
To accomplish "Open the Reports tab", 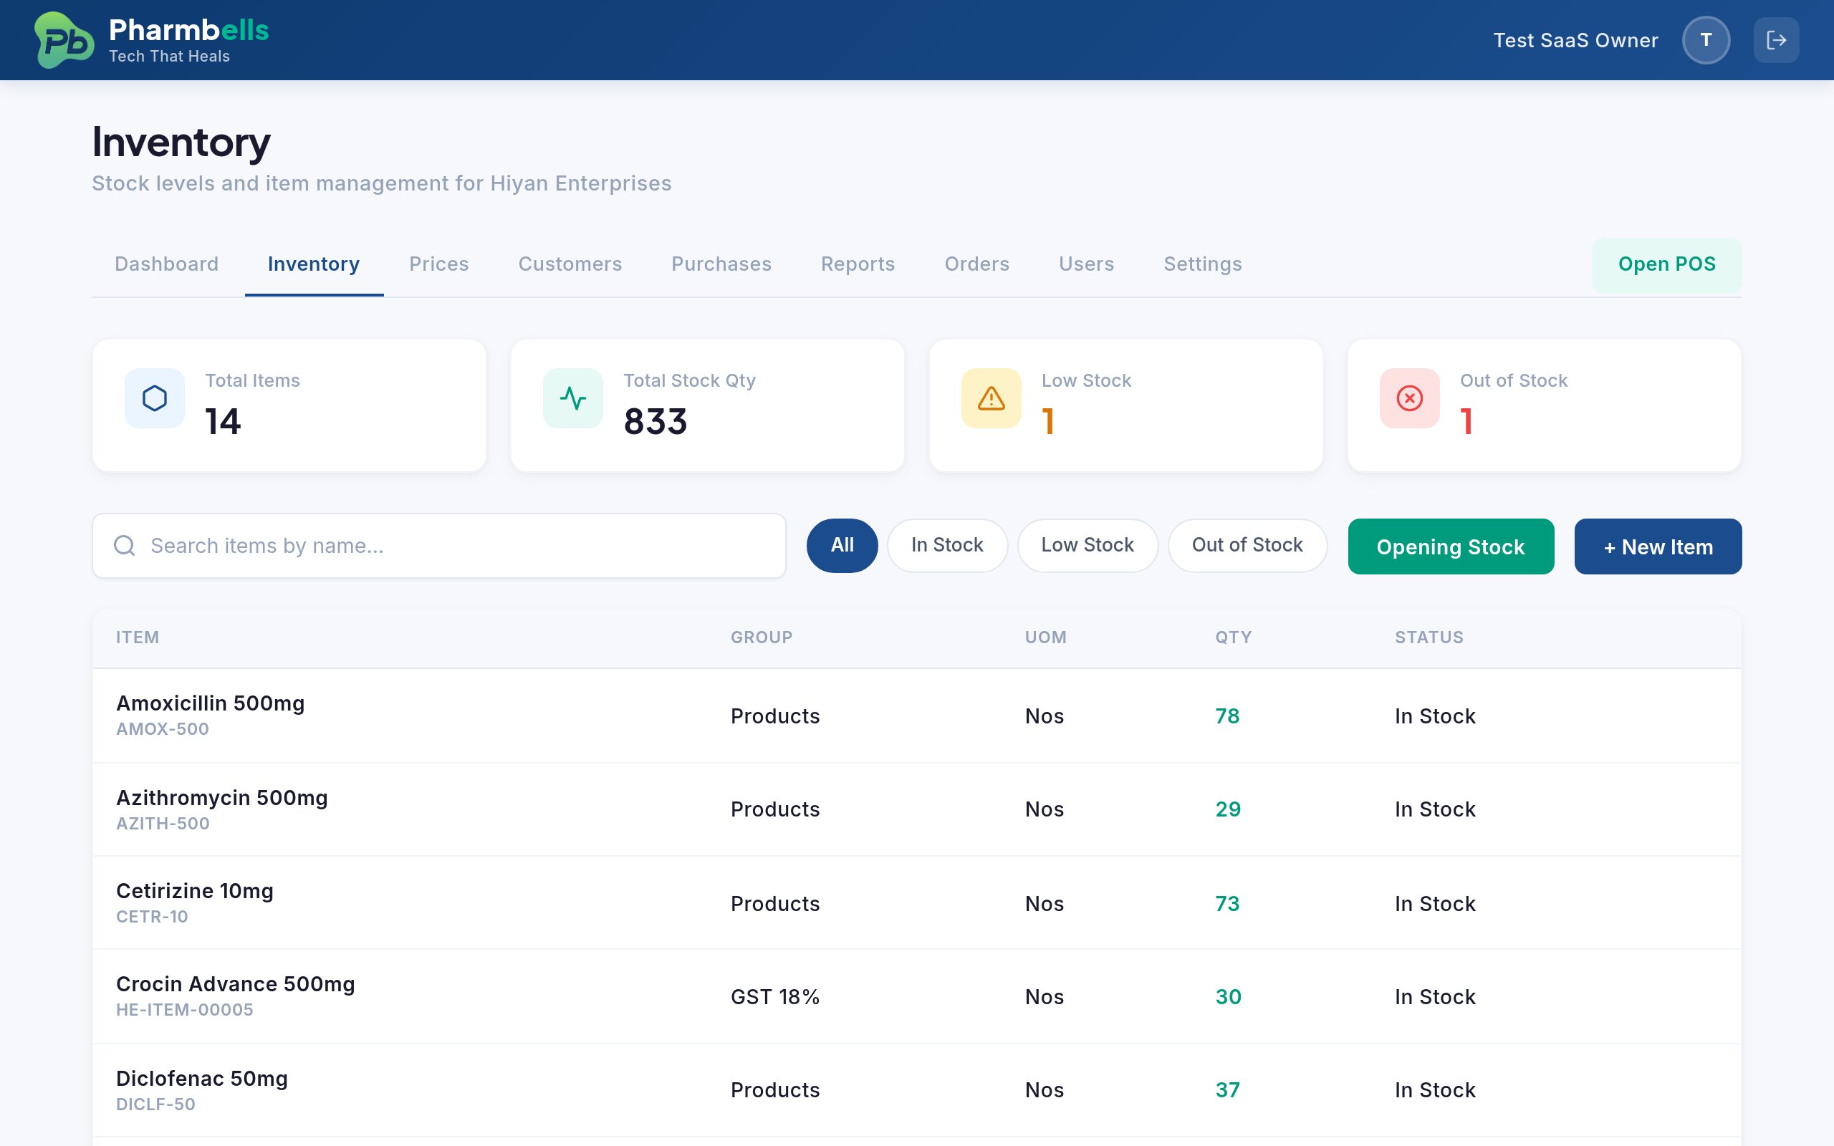I will (857, 264).
